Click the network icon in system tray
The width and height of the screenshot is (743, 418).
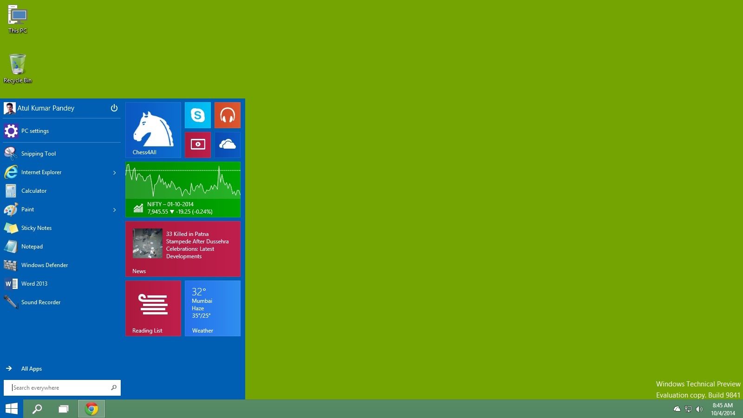coord(688,409)
